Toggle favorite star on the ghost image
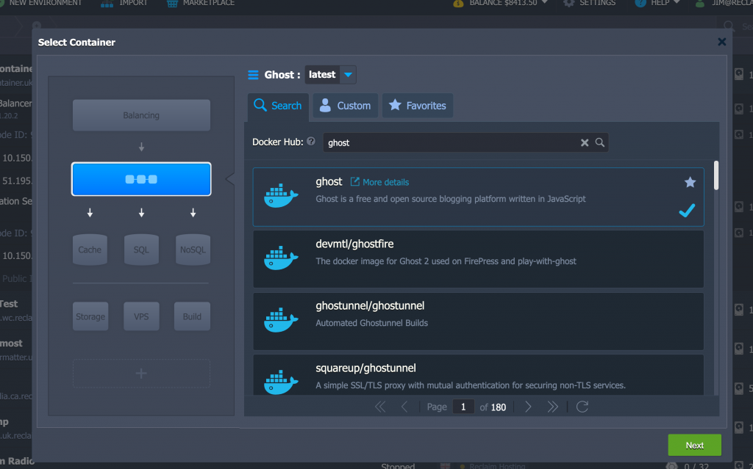Screen dimensions: 753x469 click(690, 182)
